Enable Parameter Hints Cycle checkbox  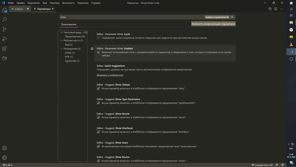(99, 38)
